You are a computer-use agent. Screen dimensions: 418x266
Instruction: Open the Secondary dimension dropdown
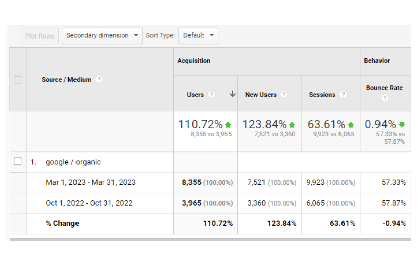(x=102, y=35)
